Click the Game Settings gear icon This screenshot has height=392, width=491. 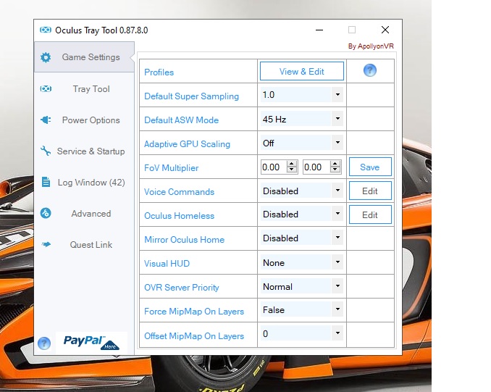pos(46,57)
